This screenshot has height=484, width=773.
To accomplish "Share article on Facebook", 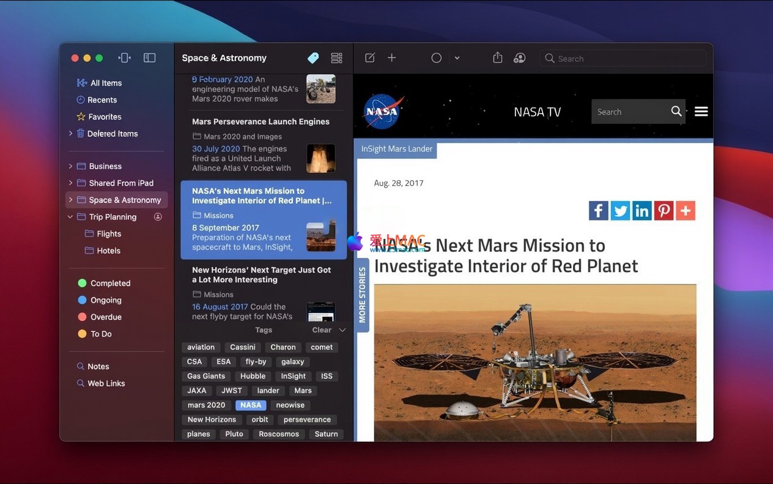I will click(599, 211).
